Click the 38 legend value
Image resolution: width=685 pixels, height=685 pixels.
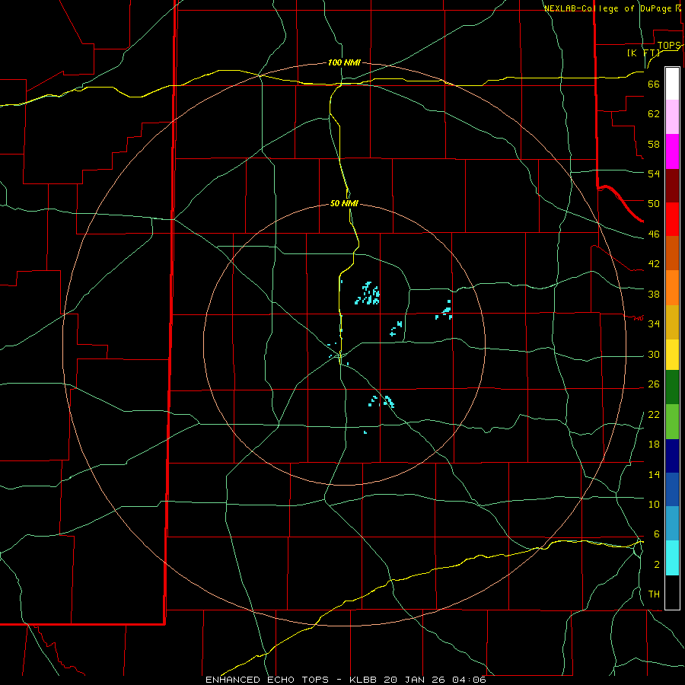coord(654,294)
